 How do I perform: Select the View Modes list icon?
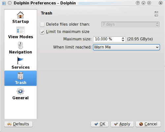tap(20, 30)
